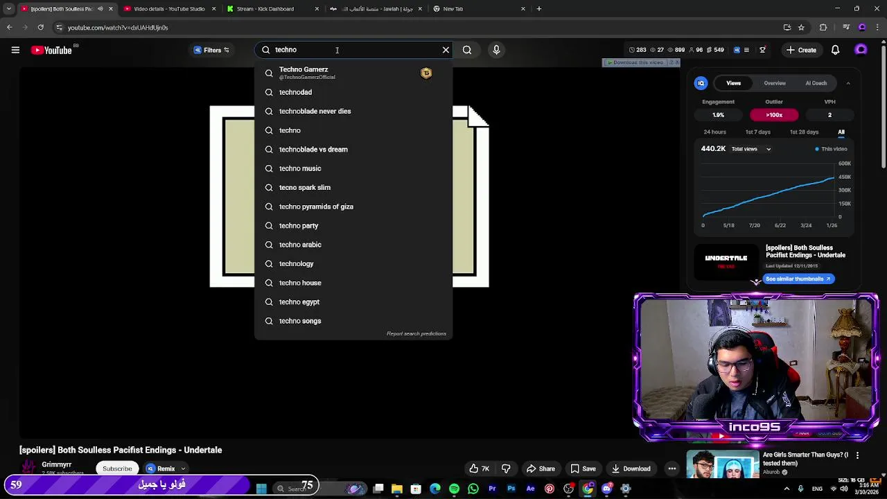Screen dimensions: 887x499
Task: Click the Download button below video
Action: [631, 469]
